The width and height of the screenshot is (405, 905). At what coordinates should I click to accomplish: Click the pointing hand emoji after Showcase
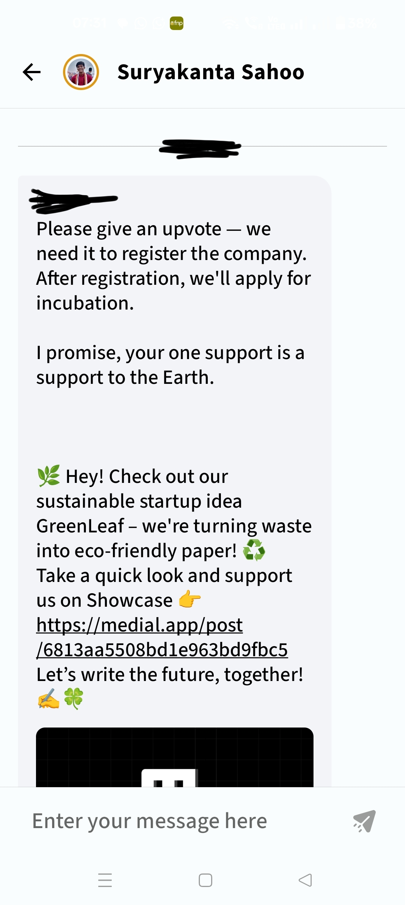tap(189, 600)
